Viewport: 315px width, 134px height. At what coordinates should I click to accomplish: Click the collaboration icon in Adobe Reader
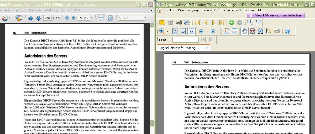[x=4, y=18]
